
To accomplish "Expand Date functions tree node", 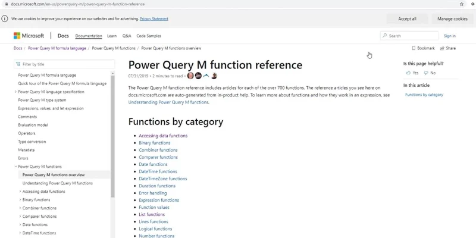I will pyautogui.click(x=20, y=225).
